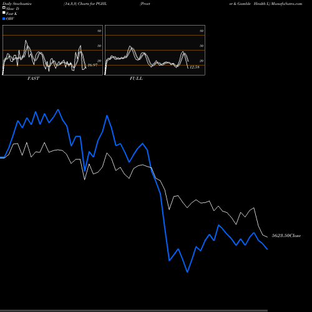Select the Slow D legend label
312x312 pixels.
tap(12, 9)
